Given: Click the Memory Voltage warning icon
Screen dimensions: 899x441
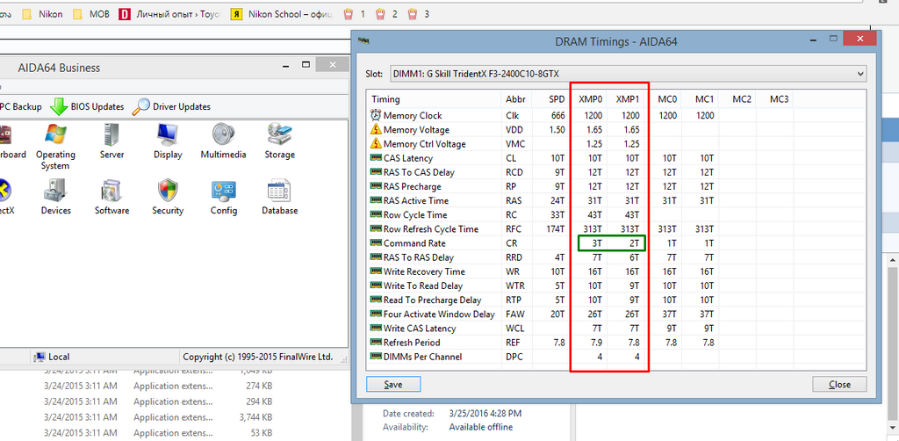Looking at the screenshot, I should 376,130.
